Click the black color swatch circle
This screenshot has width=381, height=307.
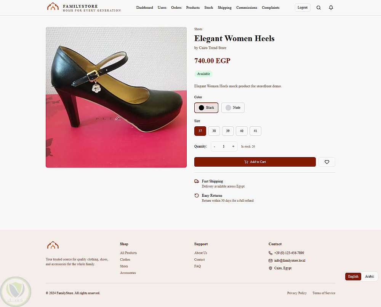(x=202, y=108)
